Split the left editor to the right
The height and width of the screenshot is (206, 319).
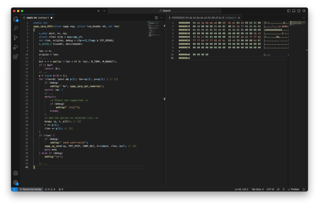coord(156,18)
